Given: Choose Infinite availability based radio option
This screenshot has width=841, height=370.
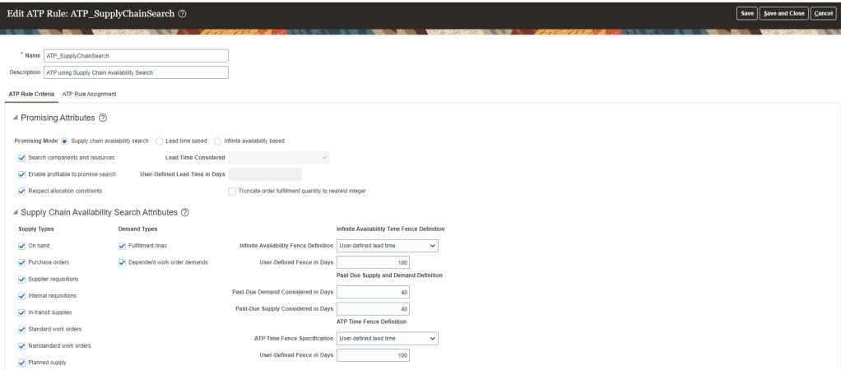Looking at the screenshot, I should (x=218, y=141).
